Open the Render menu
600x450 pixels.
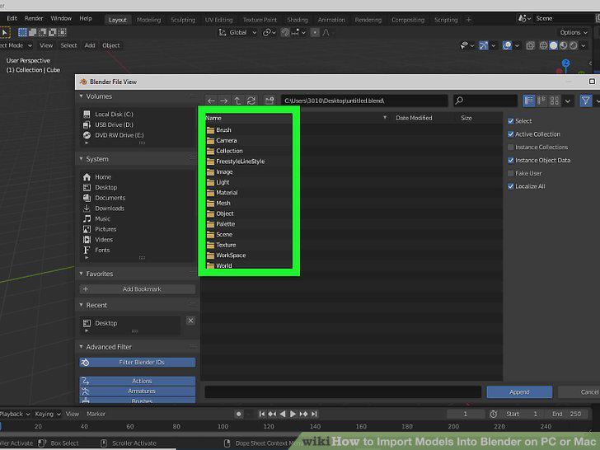(x=34, y=18)
